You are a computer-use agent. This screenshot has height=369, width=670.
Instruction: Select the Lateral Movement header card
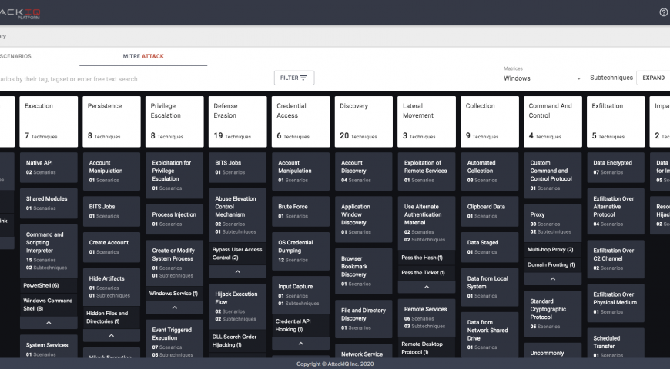[x=427, y=121]
